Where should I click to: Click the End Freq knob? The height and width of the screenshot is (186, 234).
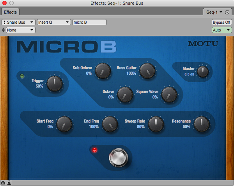coord(110,124)
